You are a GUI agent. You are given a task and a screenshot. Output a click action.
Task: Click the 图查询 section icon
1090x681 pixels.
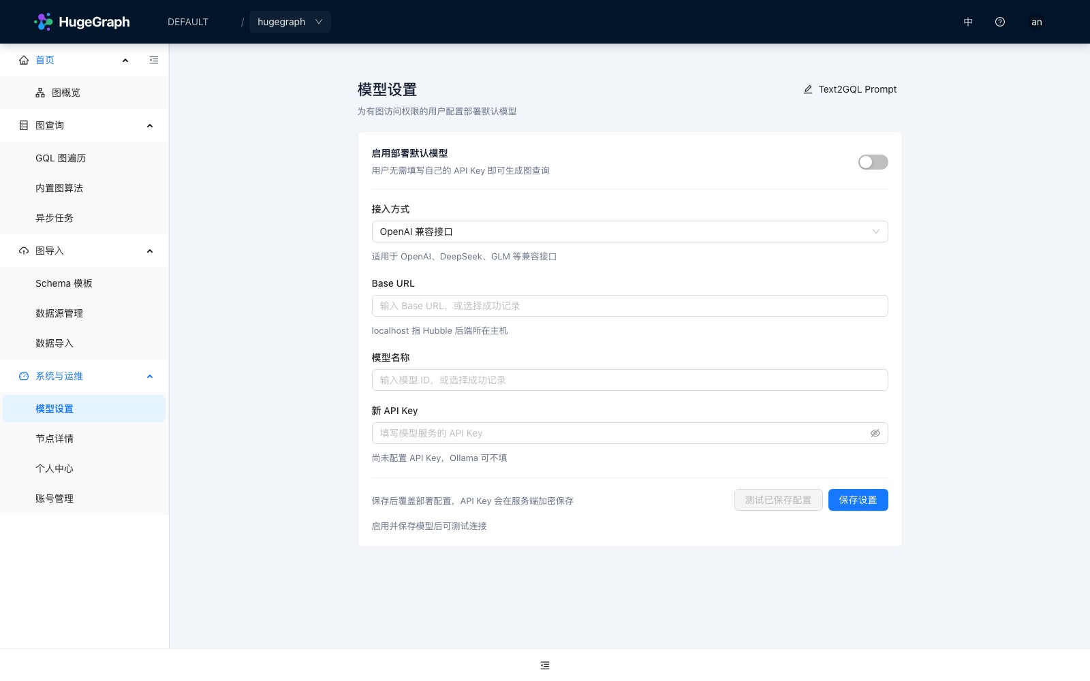click(24, 125)
